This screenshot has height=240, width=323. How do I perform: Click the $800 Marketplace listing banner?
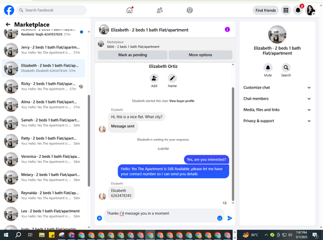click(x=165, y=45)
